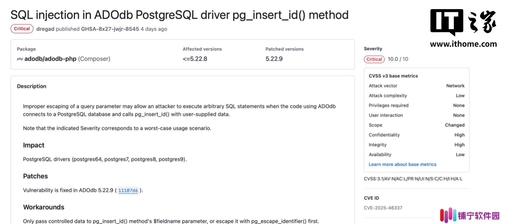Open commit link 11107d6
Image resolution: width=505 pixels, height=224 pixels.
point(128,191)
